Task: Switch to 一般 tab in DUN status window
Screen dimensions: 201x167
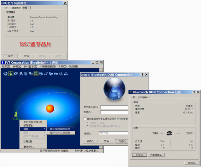Action: [x=133, y=97]
